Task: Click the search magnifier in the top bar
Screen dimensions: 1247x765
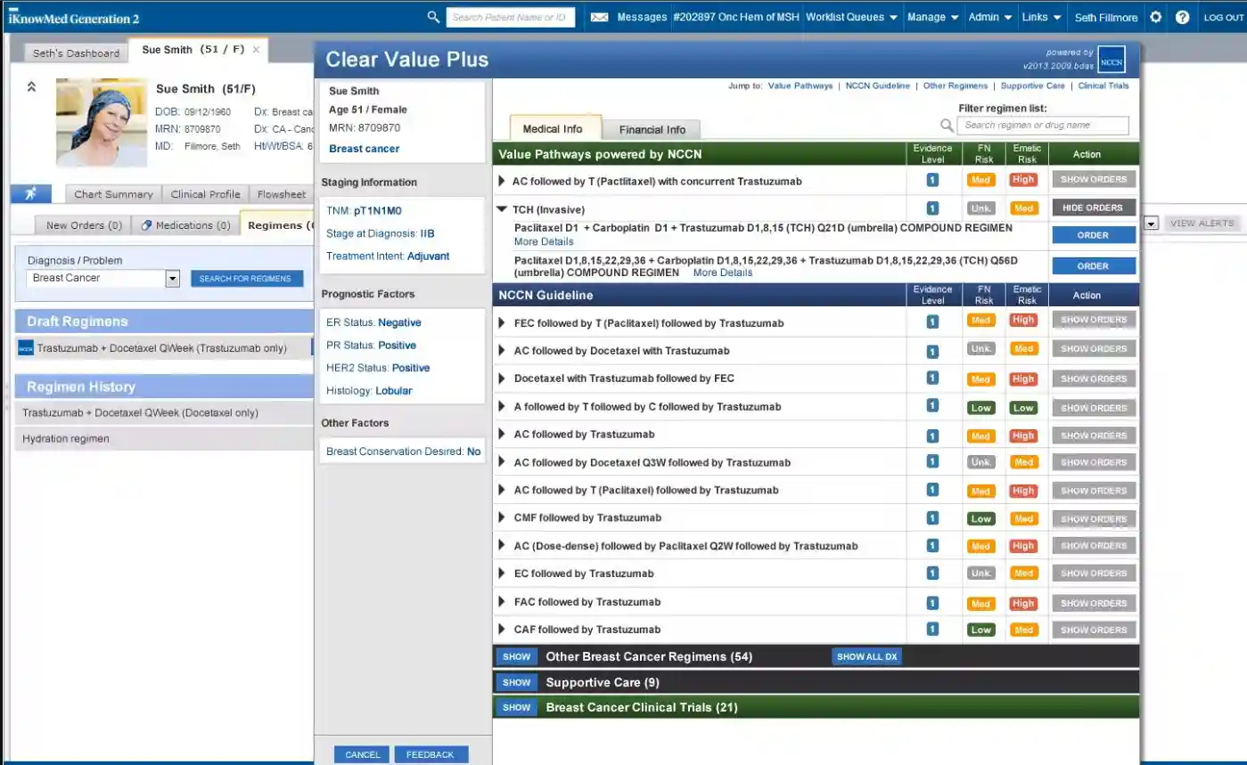Action: 433,16
